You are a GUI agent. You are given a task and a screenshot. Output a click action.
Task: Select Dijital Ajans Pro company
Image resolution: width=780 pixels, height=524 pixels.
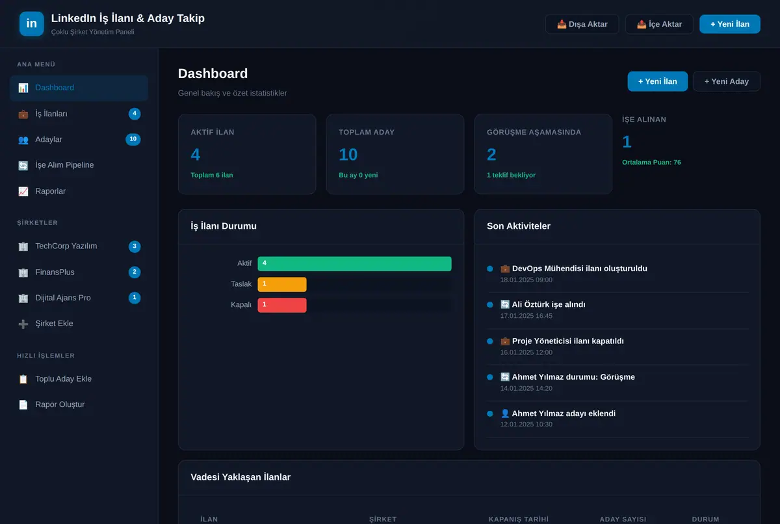[79, 298]
